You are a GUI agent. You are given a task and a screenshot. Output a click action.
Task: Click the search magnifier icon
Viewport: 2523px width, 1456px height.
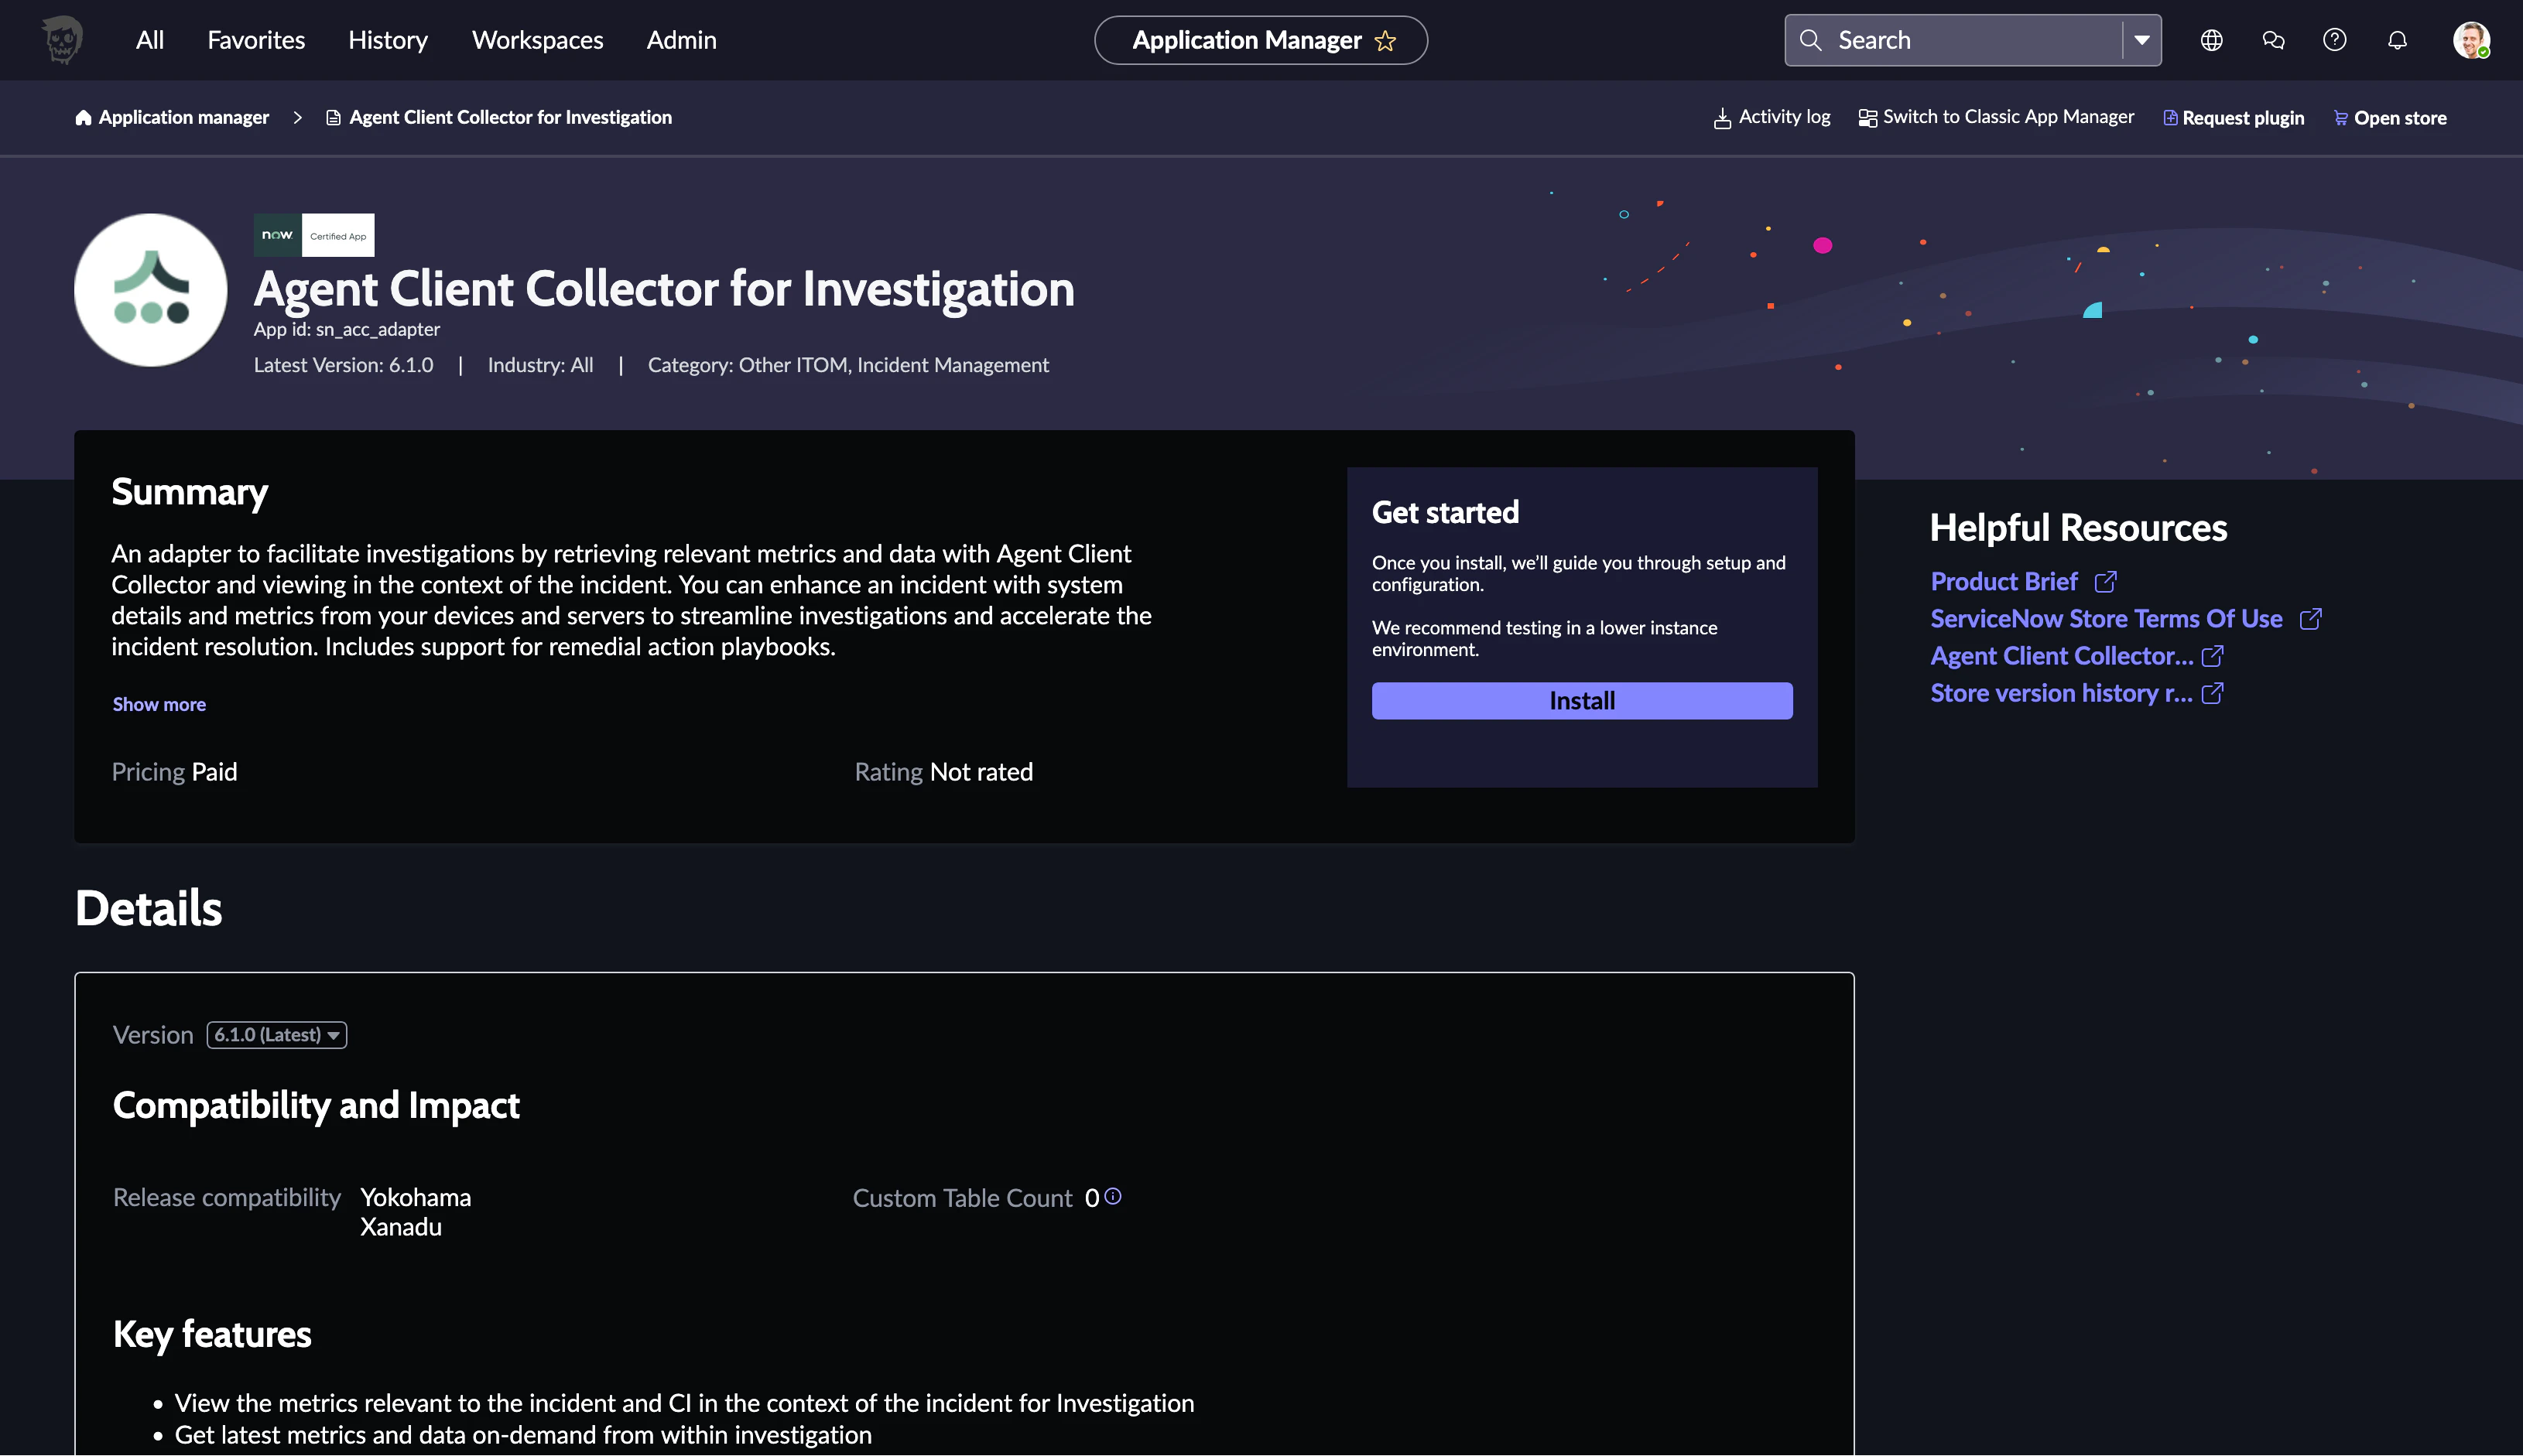point(1809,40)
